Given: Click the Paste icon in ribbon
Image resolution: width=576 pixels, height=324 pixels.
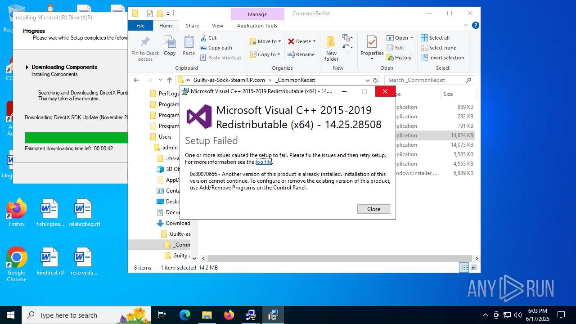Looking at the screenshot, I should point(189,46).
